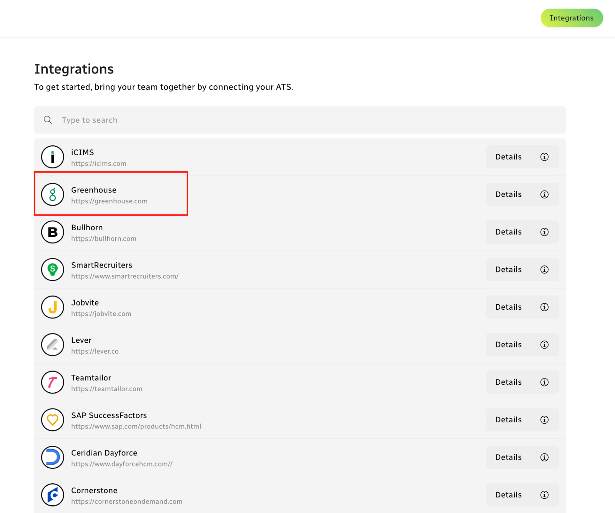The height and width of the screenshot is (513, 615).
Task: Click the https://www.smartrecruiters.com/ URL text
Action: pos(125,276)
